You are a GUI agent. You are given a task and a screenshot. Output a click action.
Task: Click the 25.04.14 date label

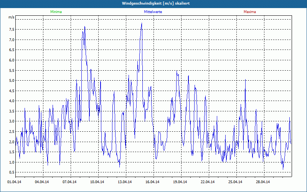pyautogui.click(x=235, y=182)
